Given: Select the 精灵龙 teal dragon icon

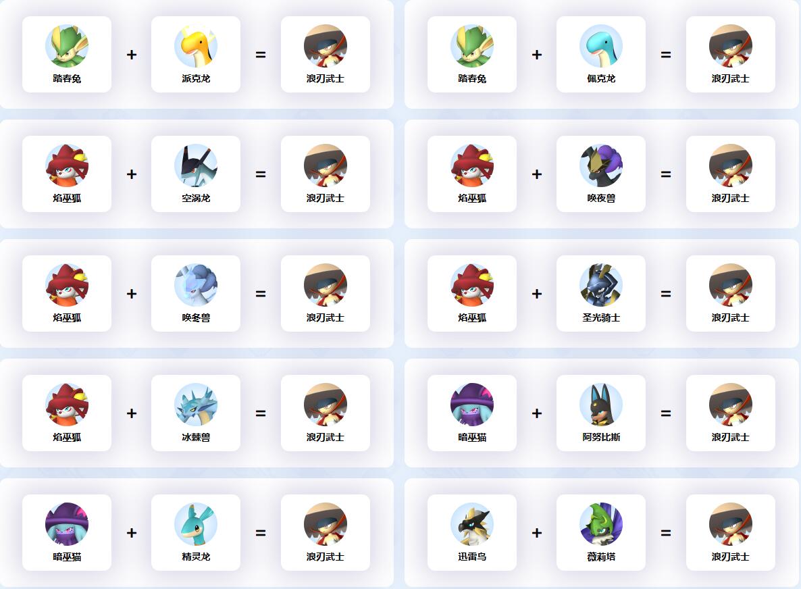Looking at the screenshot, I should 196,524.
